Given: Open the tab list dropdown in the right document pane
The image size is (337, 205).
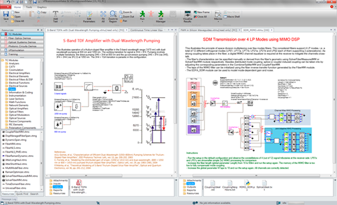Looking at the screenshot, I should click(331, 30).
